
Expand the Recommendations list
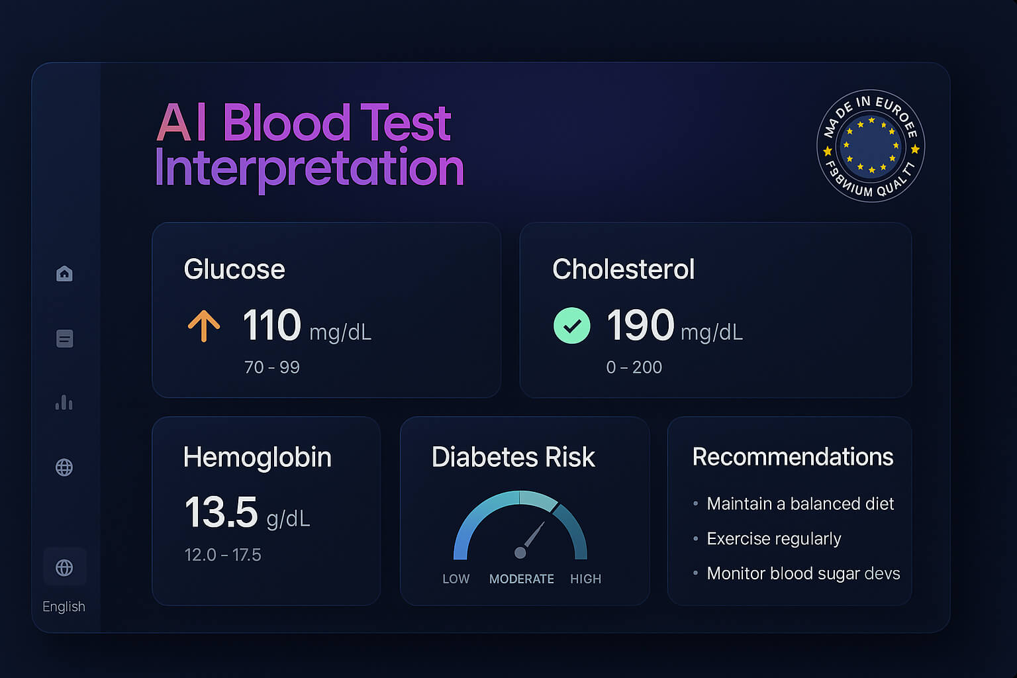pos(792,456)
